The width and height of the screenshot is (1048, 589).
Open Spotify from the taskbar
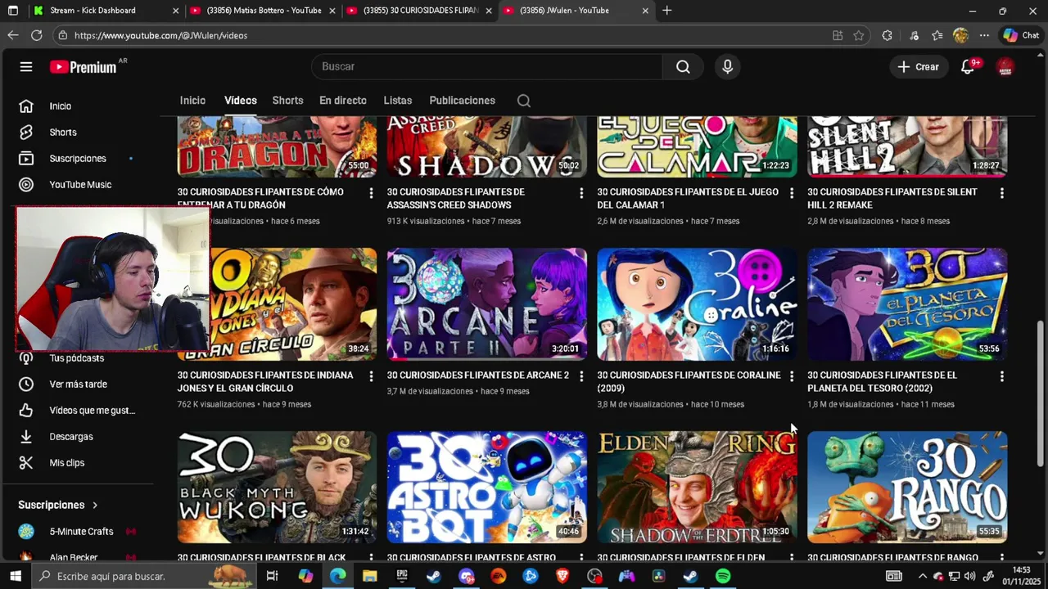point(723,576)
